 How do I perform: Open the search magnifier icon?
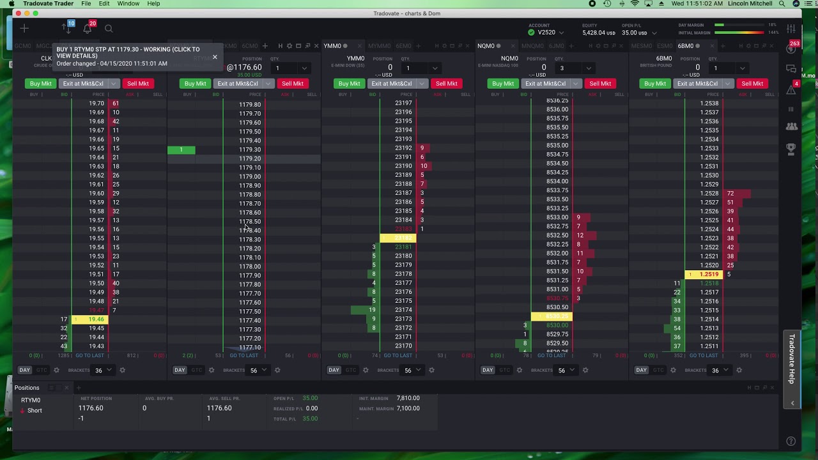point(109,28)
